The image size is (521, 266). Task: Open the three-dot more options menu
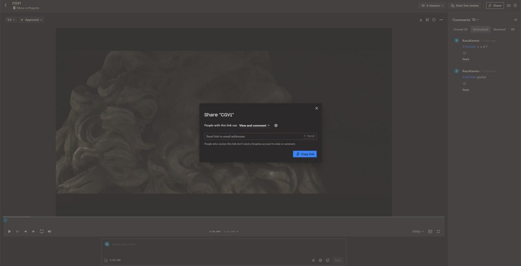[x=441, y=20]
